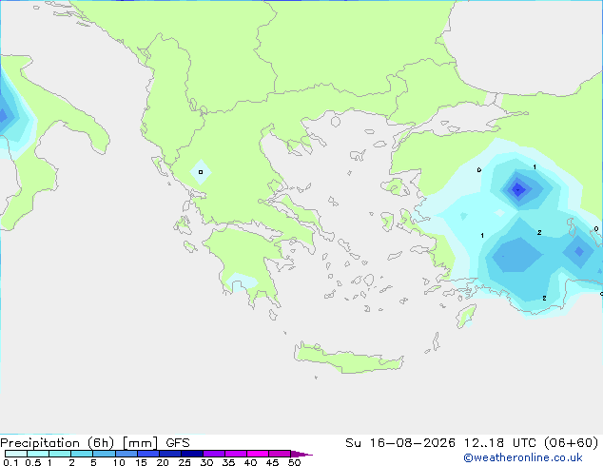Viewport: 603px width, 466px height.
Task: Click the legend label '30'
Action: 206,462
